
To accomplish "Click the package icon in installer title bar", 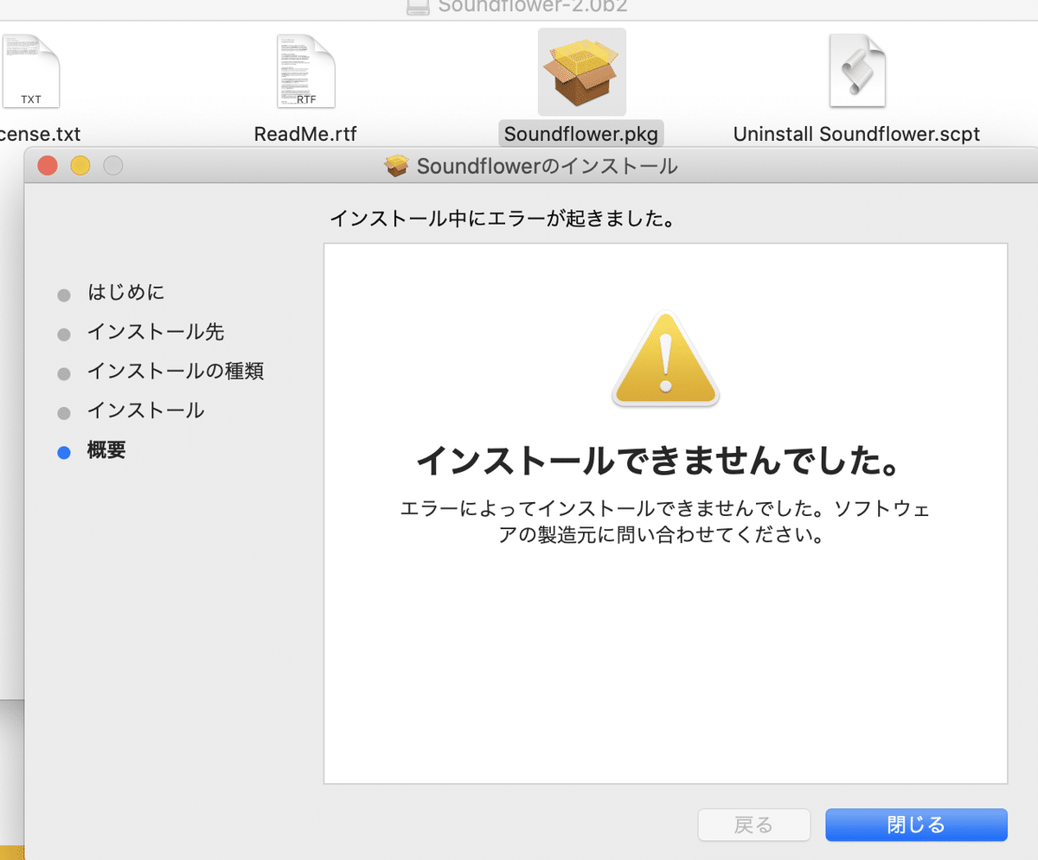I will pyautogui.click(x=396, y=166).
